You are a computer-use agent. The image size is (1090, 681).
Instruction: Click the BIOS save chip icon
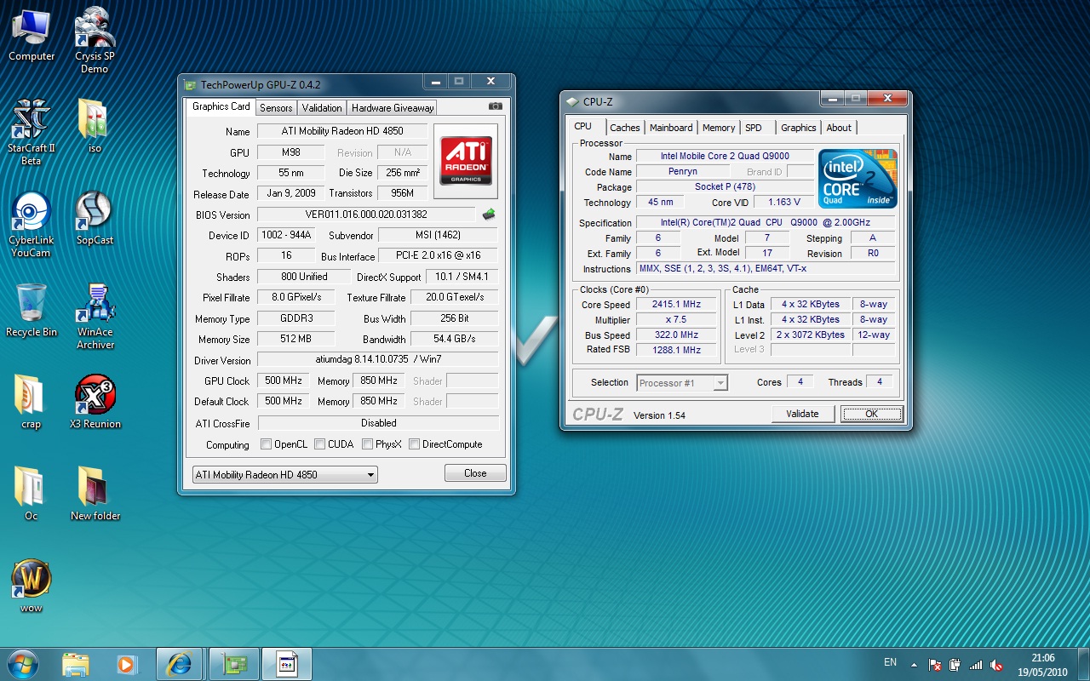pyautogui.click(x=489, y=215)
